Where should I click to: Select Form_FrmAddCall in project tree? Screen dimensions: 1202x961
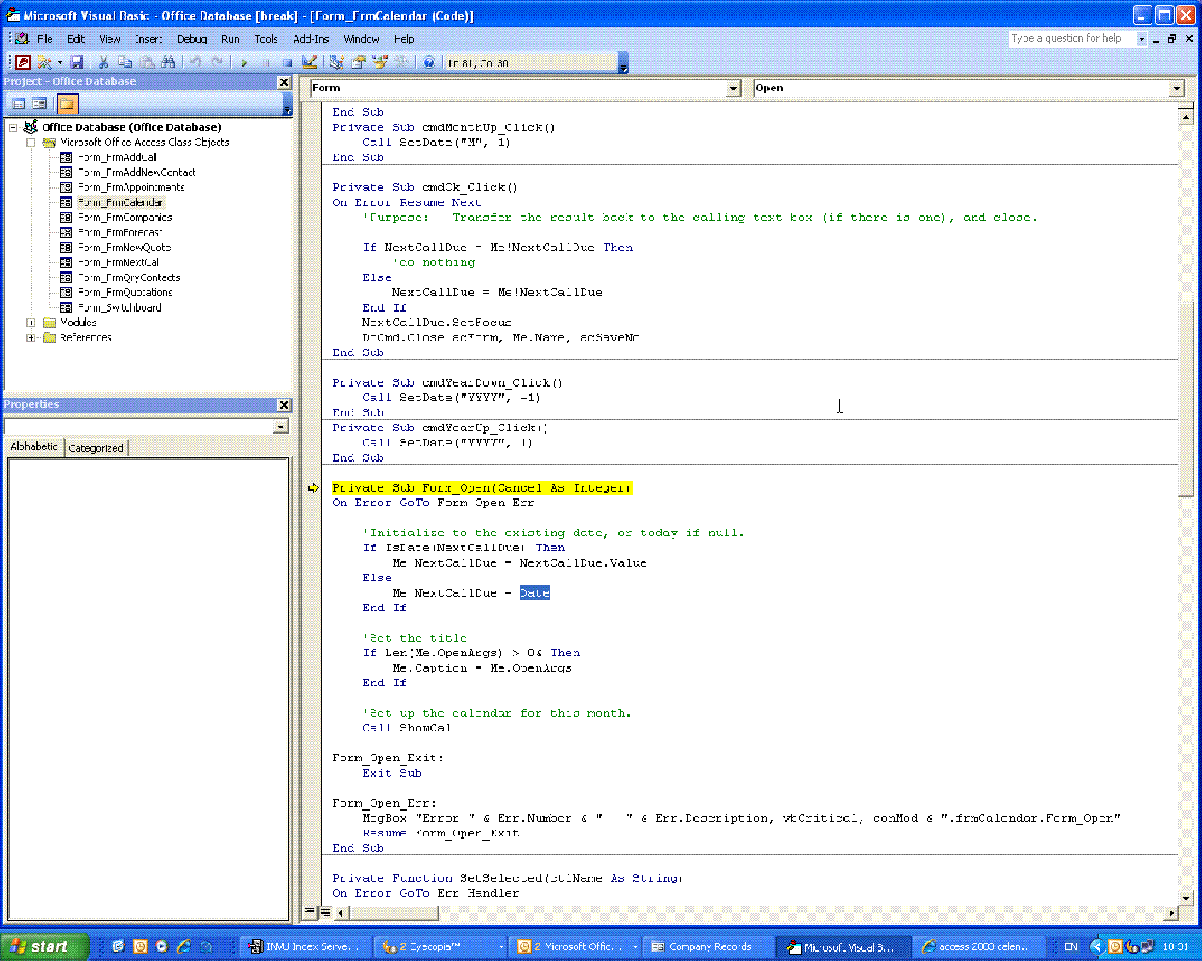[x=117, y=157]
